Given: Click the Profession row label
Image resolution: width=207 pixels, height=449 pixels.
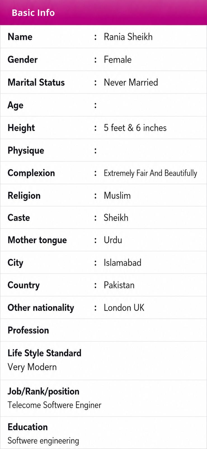Looking at the screenshot, I should pos(28,330).
